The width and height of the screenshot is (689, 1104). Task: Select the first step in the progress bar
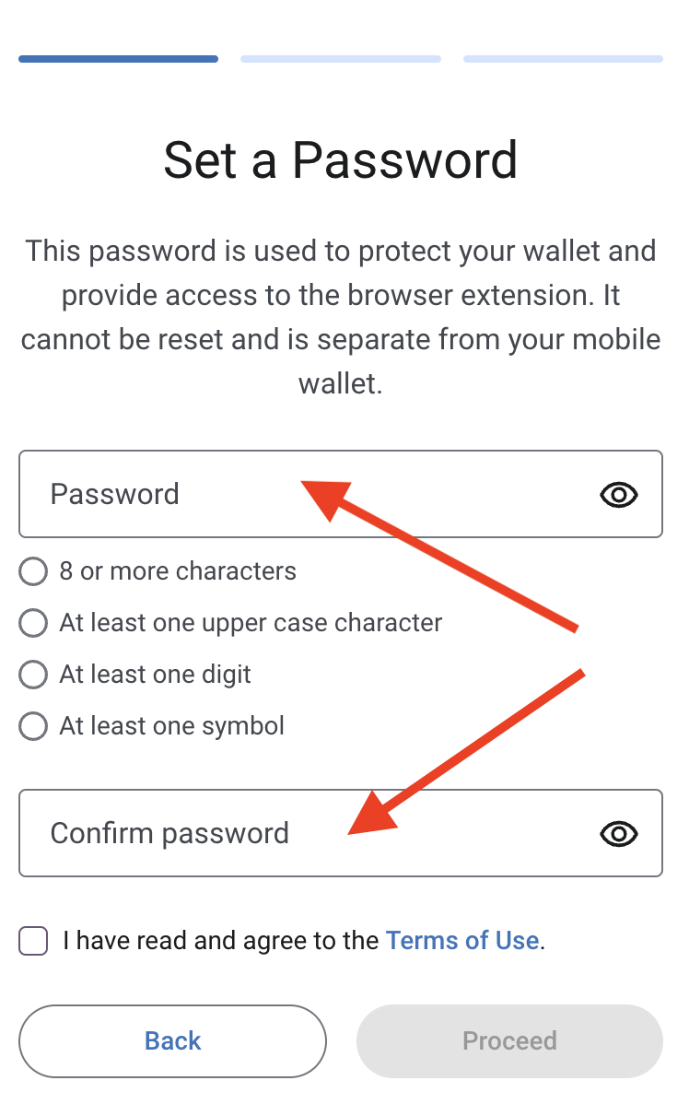tap(118, 58)
